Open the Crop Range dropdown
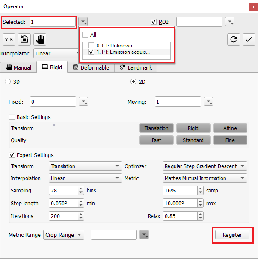258x259 pixels. [64, 235]
